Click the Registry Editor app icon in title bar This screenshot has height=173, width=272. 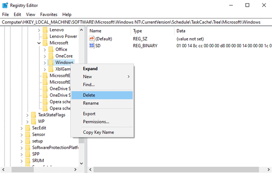[5, 5]
